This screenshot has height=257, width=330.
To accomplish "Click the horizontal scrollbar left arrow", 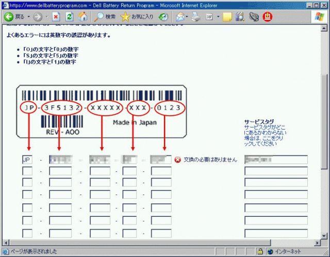I will tap(6, 243).
